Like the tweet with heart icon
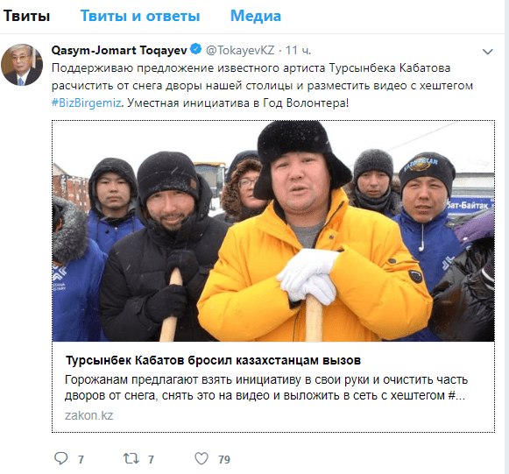 (201, 458)
